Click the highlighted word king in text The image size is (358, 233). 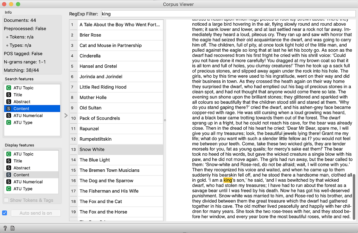[228, 180]
